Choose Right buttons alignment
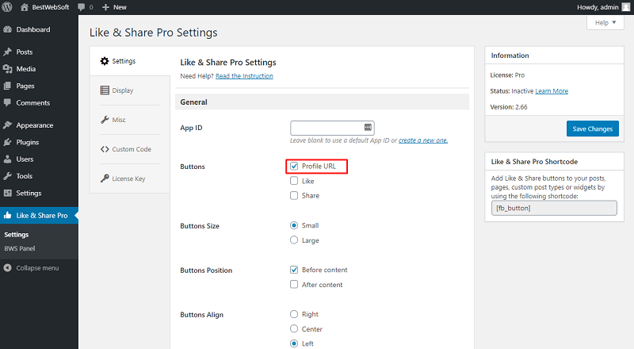634x349 pixels. point(294,314)
